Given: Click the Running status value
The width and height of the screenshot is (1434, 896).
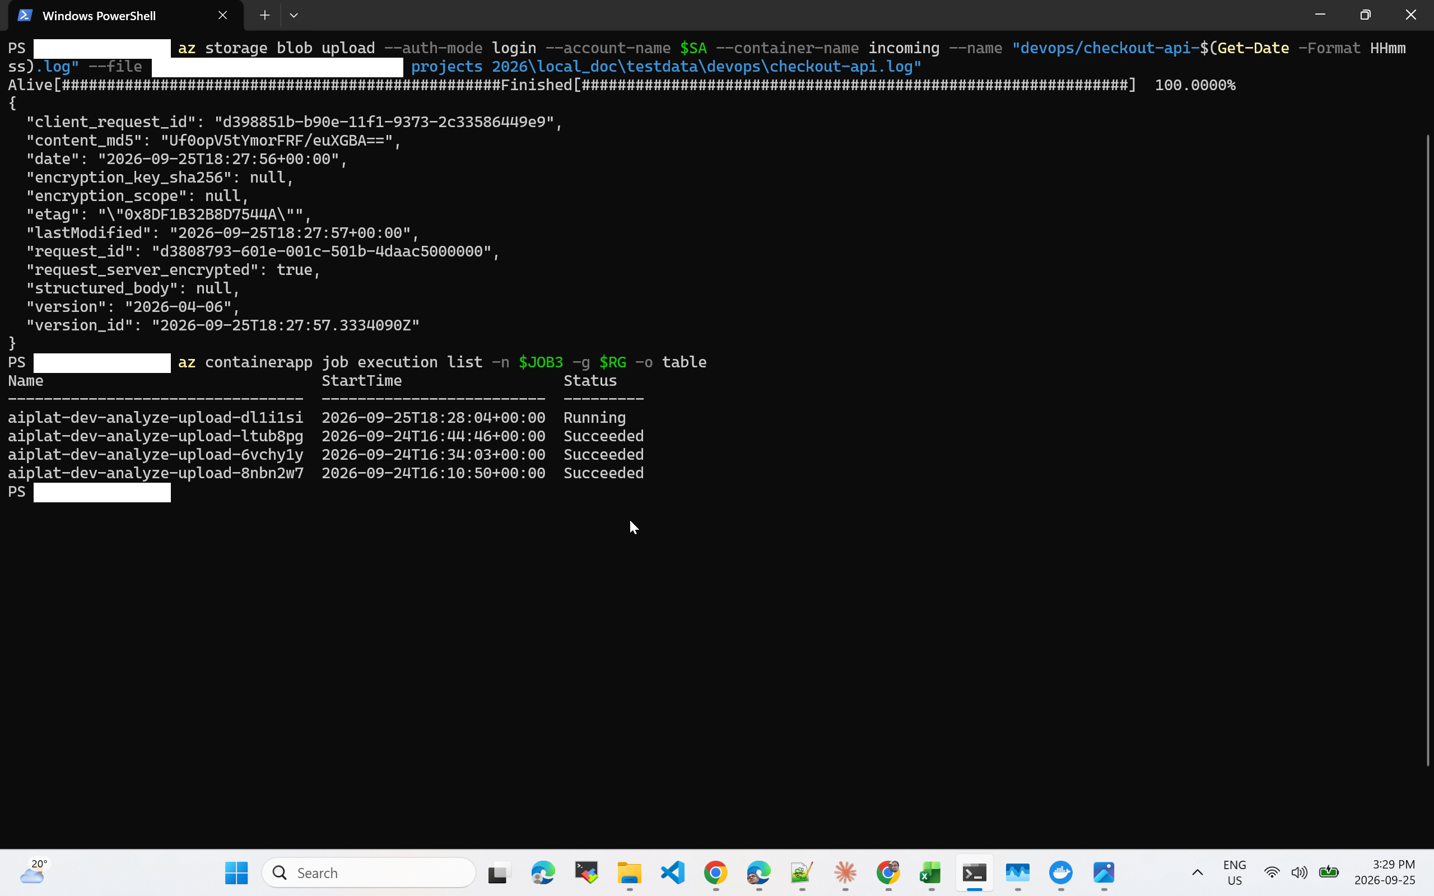Looking at the screenshot, I should click(x=594, y=418).
